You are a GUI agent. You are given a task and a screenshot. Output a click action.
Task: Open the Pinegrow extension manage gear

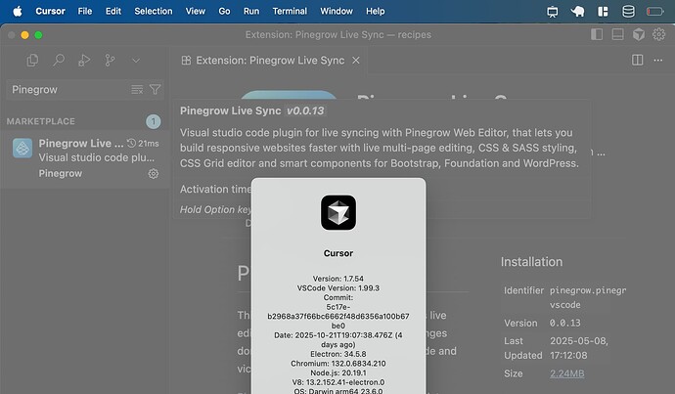click(x=154, y=173)
